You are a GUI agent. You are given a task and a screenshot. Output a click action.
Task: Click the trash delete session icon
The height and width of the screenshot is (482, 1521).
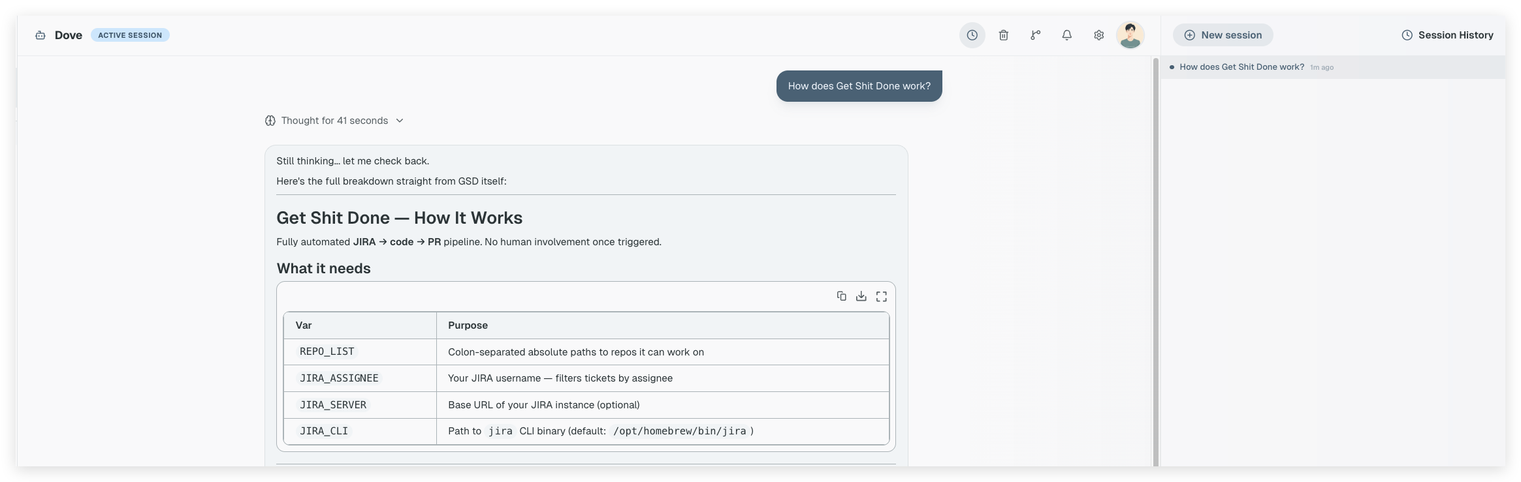click(x=1004, y=35)
